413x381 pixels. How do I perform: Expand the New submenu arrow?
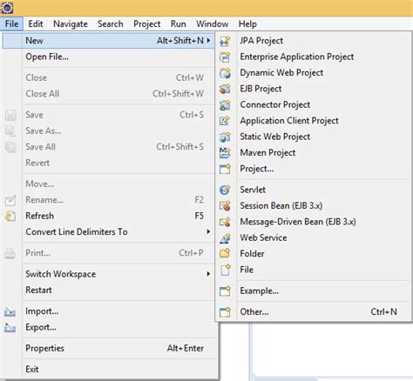click(208, 41)
